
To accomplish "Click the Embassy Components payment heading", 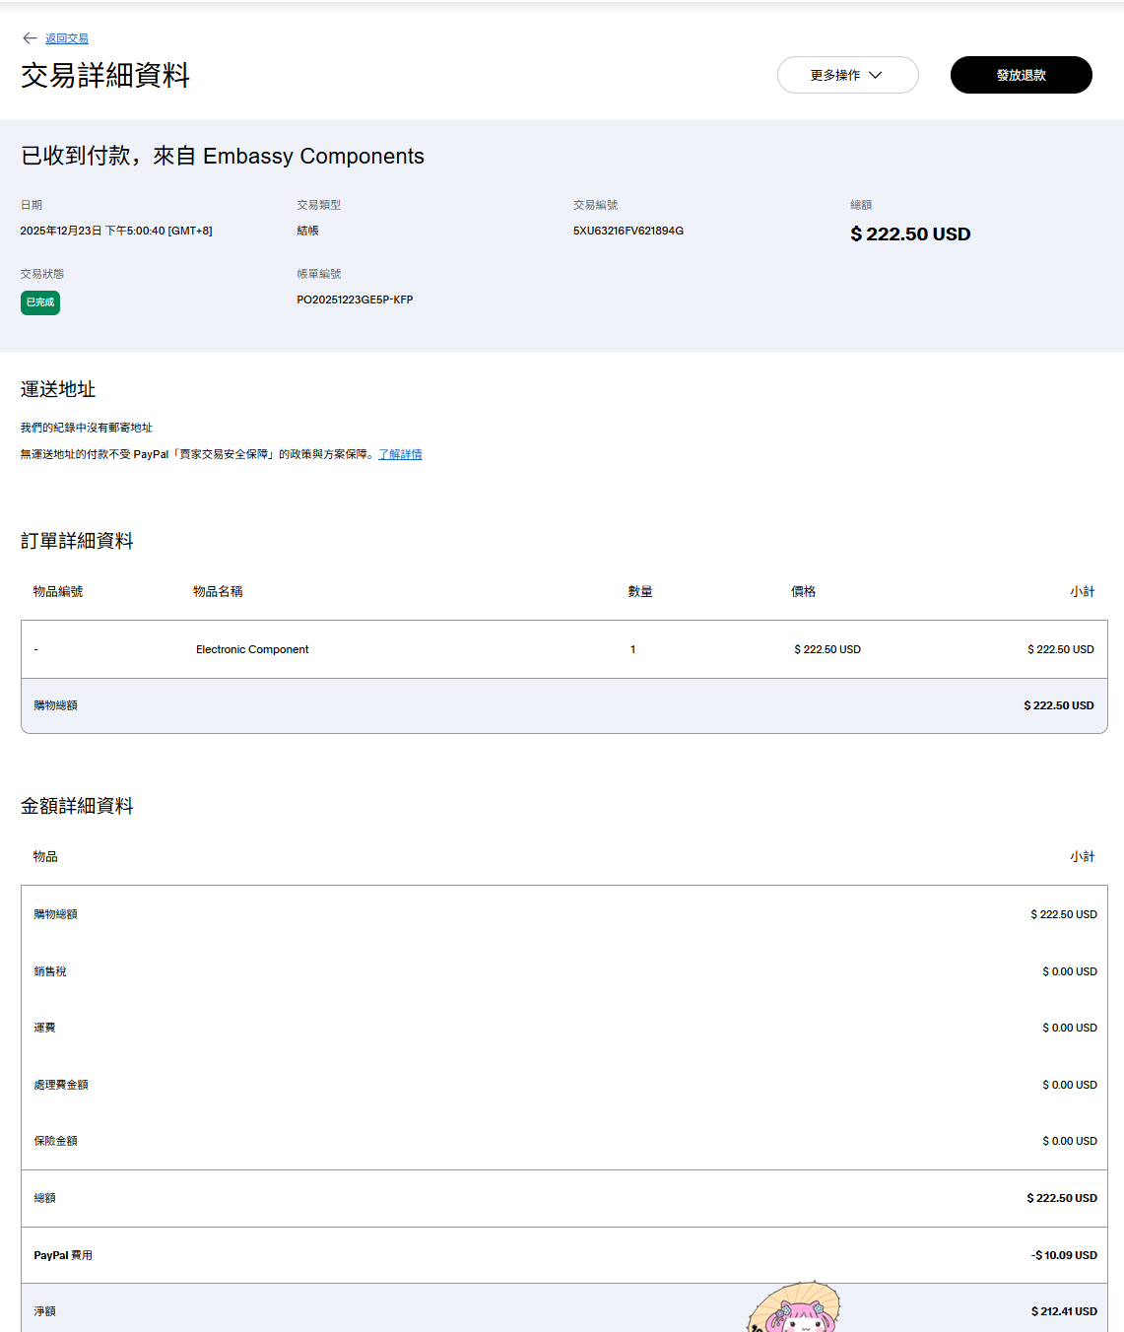I will click(x=223, y=157).
